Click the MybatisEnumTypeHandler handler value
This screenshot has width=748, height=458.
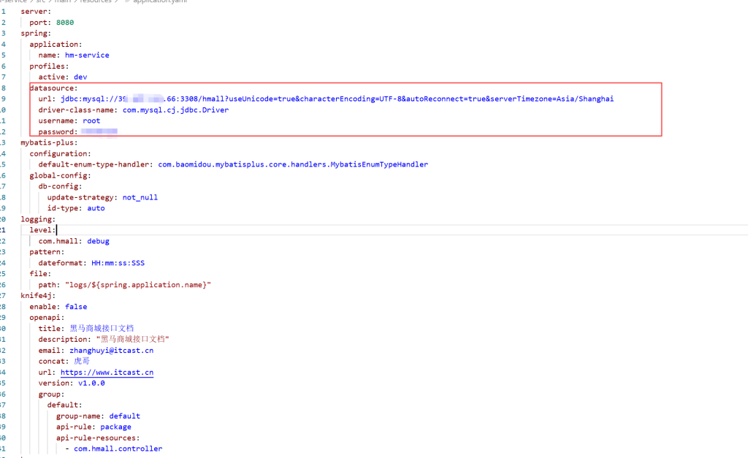(x=293, y=165)
